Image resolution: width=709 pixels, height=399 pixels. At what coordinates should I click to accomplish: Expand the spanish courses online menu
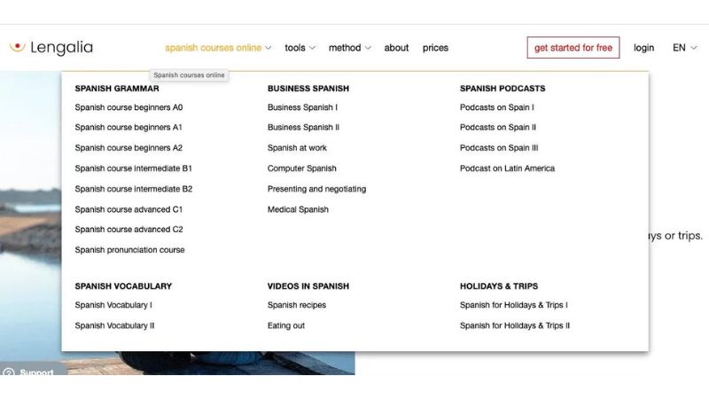coord(218,48)
